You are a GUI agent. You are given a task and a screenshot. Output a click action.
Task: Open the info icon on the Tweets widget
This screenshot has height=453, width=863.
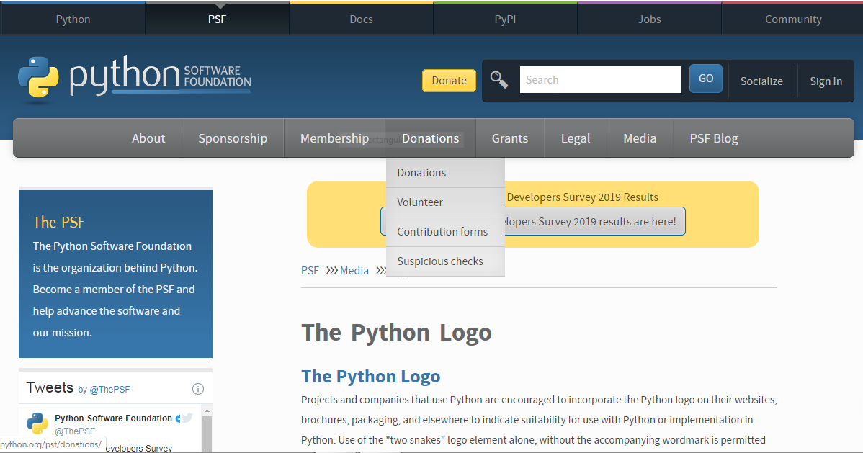point(197,389)
